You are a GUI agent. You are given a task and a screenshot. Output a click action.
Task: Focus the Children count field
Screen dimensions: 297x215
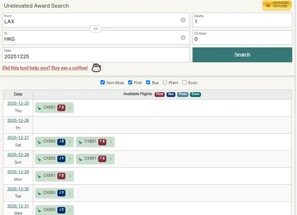point(242,38)
